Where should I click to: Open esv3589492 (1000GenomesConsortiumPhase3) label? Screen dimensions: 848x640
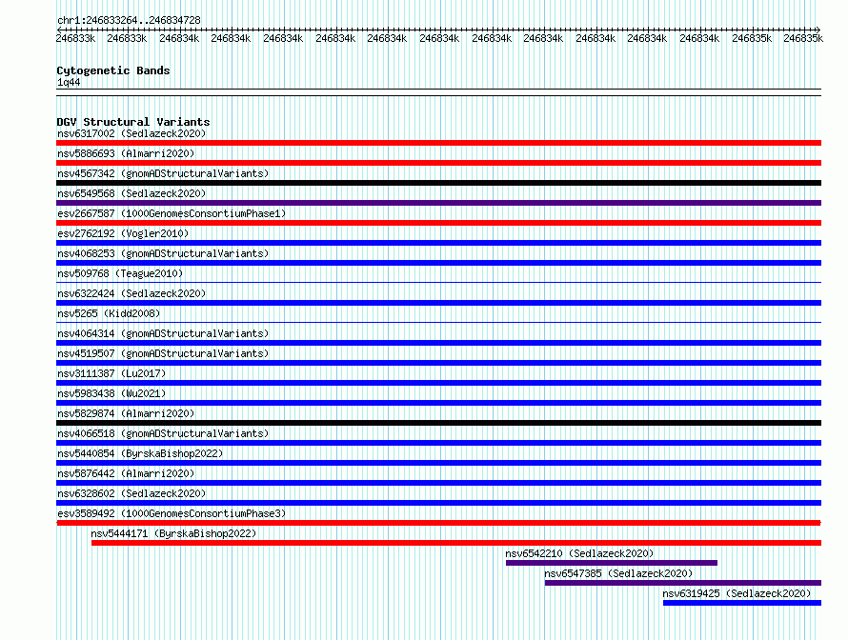172,513
